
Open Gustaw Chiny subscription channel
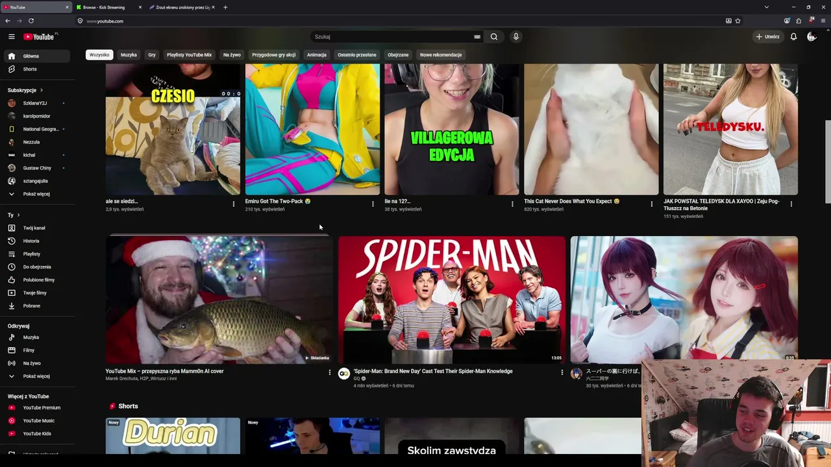[x=38, y=168]
